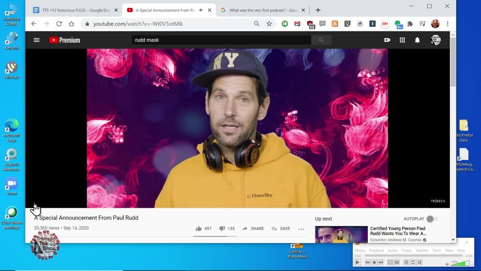Viewport: 481px width, 271px height.
Task: Open Chrome media controls playlist icon
Action: click(x=422, y=24)
